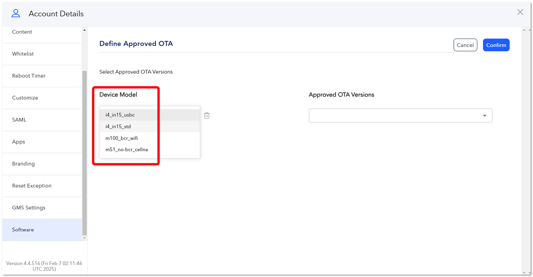Click the user profile icon in header

[x=16, y=13]
